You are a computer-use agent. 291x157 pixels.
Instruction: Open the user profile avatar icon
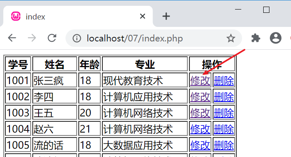pyautogui.click(x=276, y=38)
